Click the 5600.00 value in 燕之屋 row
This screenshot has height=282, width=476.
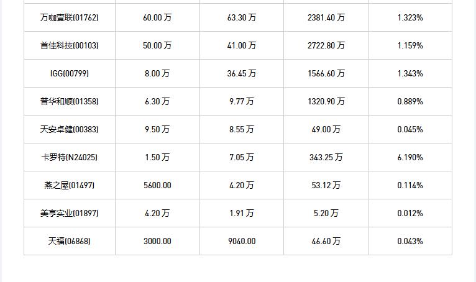tap(157, 185)
